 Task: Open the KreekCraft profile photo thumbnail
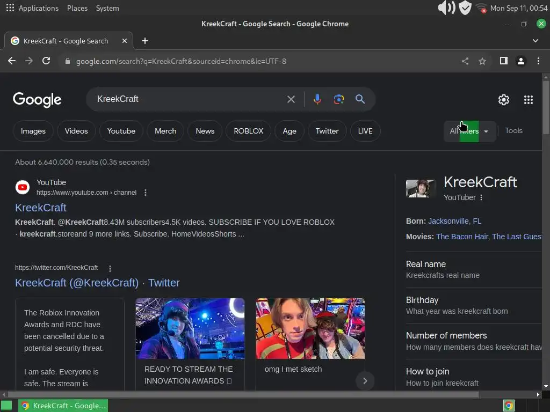pos(421,188)
